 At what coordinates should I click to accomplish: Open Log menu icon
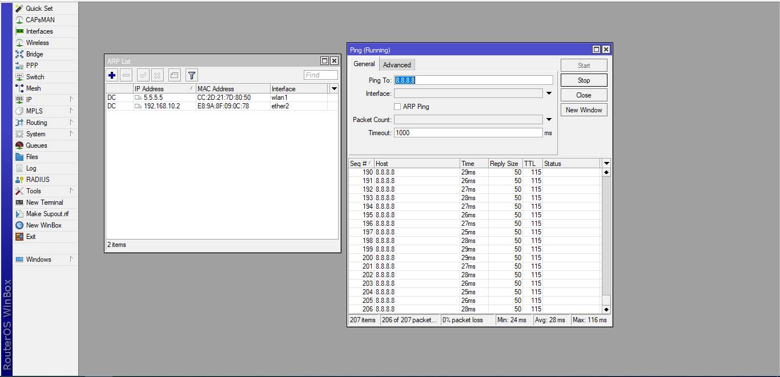(19, 168)
